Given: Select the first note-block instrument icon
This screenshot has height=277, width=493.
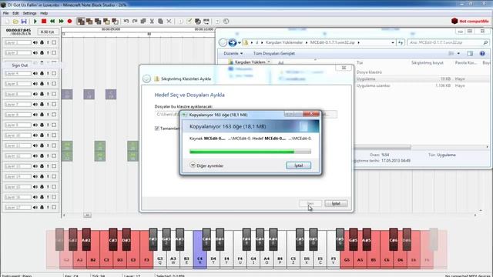Looking at the screenshot, I should 81,22.
